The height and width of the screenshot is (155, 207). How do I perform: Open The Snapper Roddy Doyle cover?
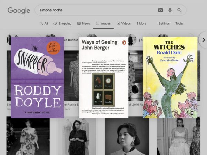(38, 77)
